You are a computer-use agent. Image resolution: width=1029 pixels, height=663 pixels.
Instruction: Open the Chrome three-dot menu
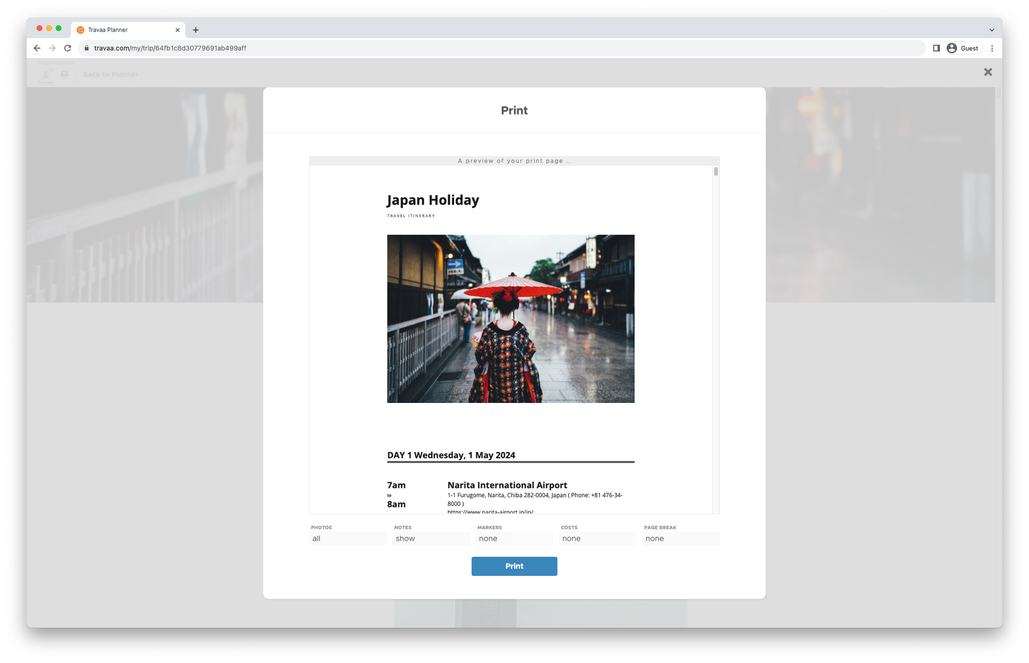pos(992,48)
